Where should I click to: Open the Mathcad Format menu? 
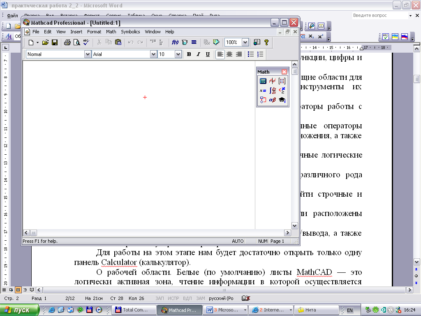(94, 32)
